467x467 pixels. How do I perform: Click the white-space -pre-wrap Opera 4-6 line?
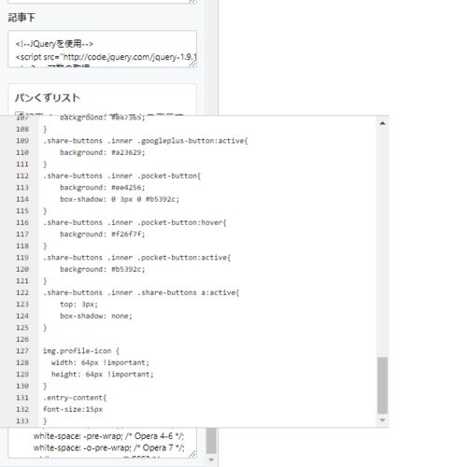(x=108, y=436)
